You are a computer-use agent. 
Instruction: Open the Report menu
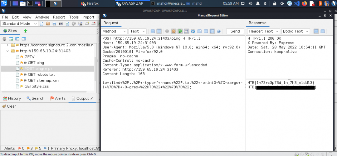[x=59, y=17]
